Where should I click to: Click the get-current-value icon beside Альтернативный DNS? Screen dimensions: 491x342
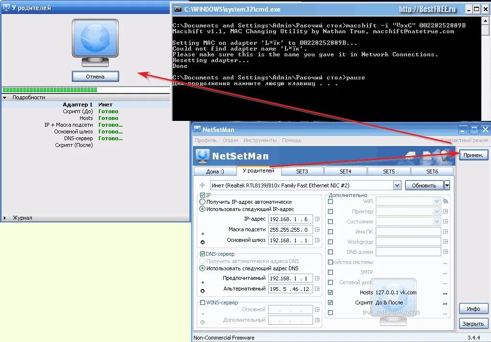(x=317, y=289)
